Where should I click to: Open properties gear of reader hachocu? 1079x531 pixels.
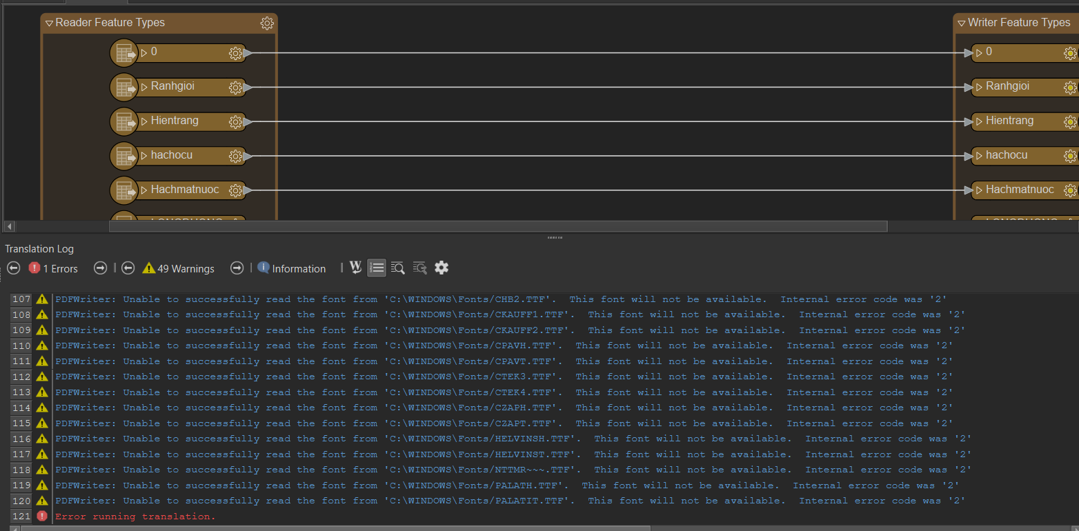coord(235,157)
